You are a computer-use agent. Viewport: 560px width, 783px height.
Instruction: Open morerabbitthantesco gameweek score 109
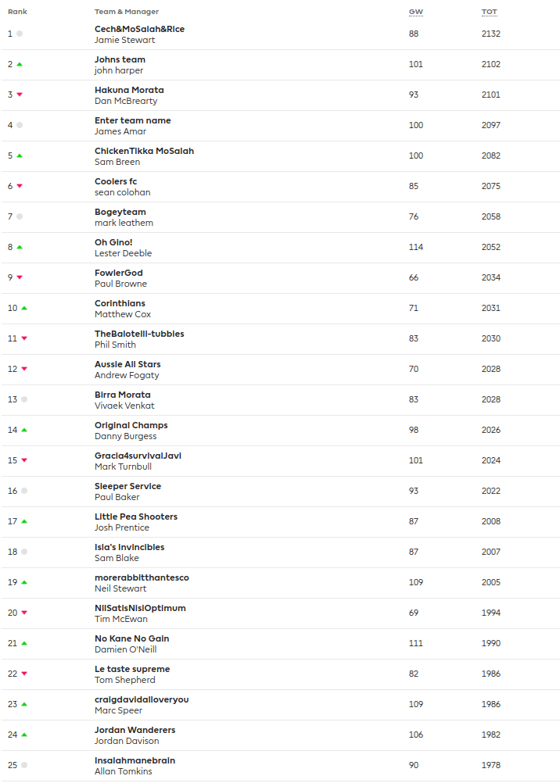[415, 582]
